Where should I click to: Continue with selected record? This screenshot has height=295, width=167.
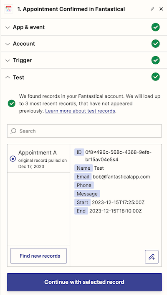[x=84, y=282]
